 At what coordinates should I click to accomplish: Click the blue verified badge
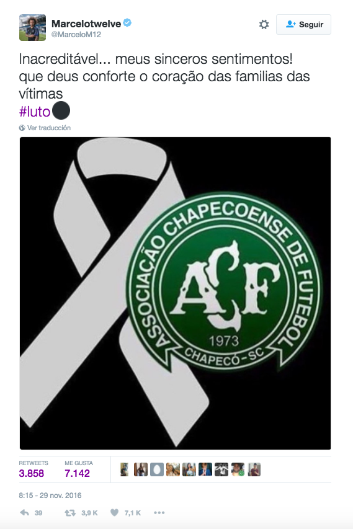pos(127,23)
